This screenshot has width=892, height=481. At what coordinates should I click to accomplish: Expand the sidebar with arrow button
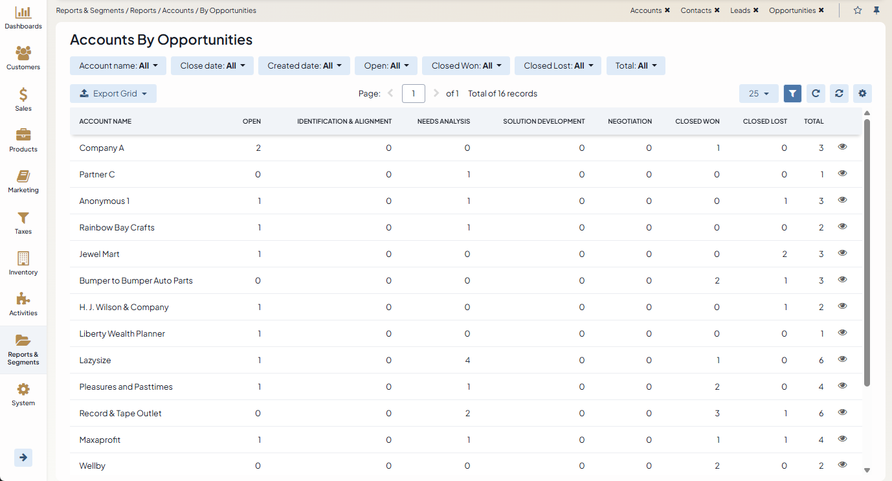pos(23,458)
